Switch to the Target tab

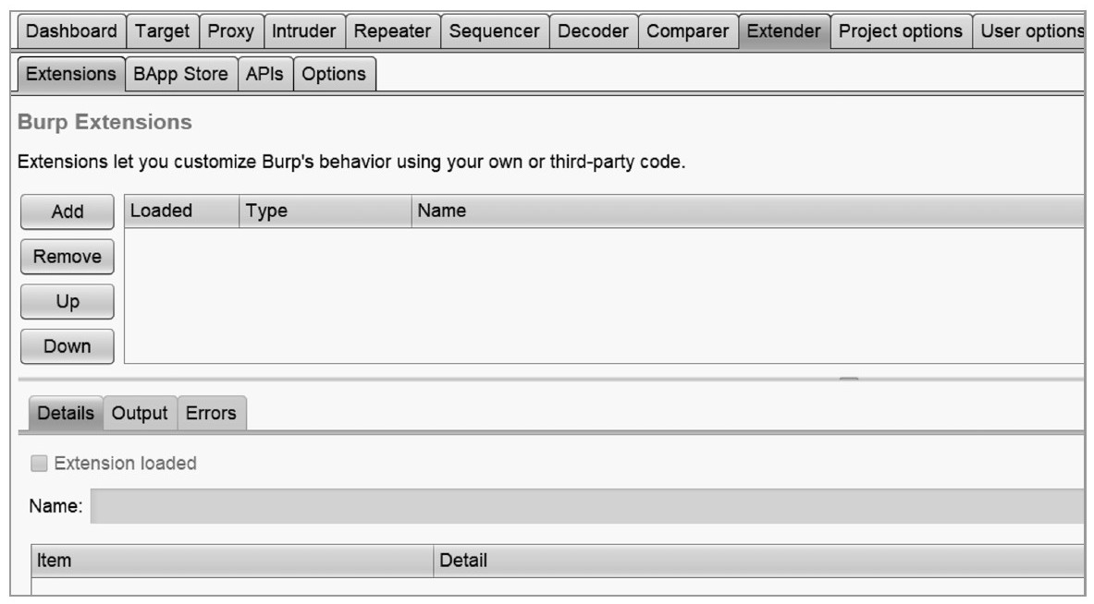pos(162,30)
